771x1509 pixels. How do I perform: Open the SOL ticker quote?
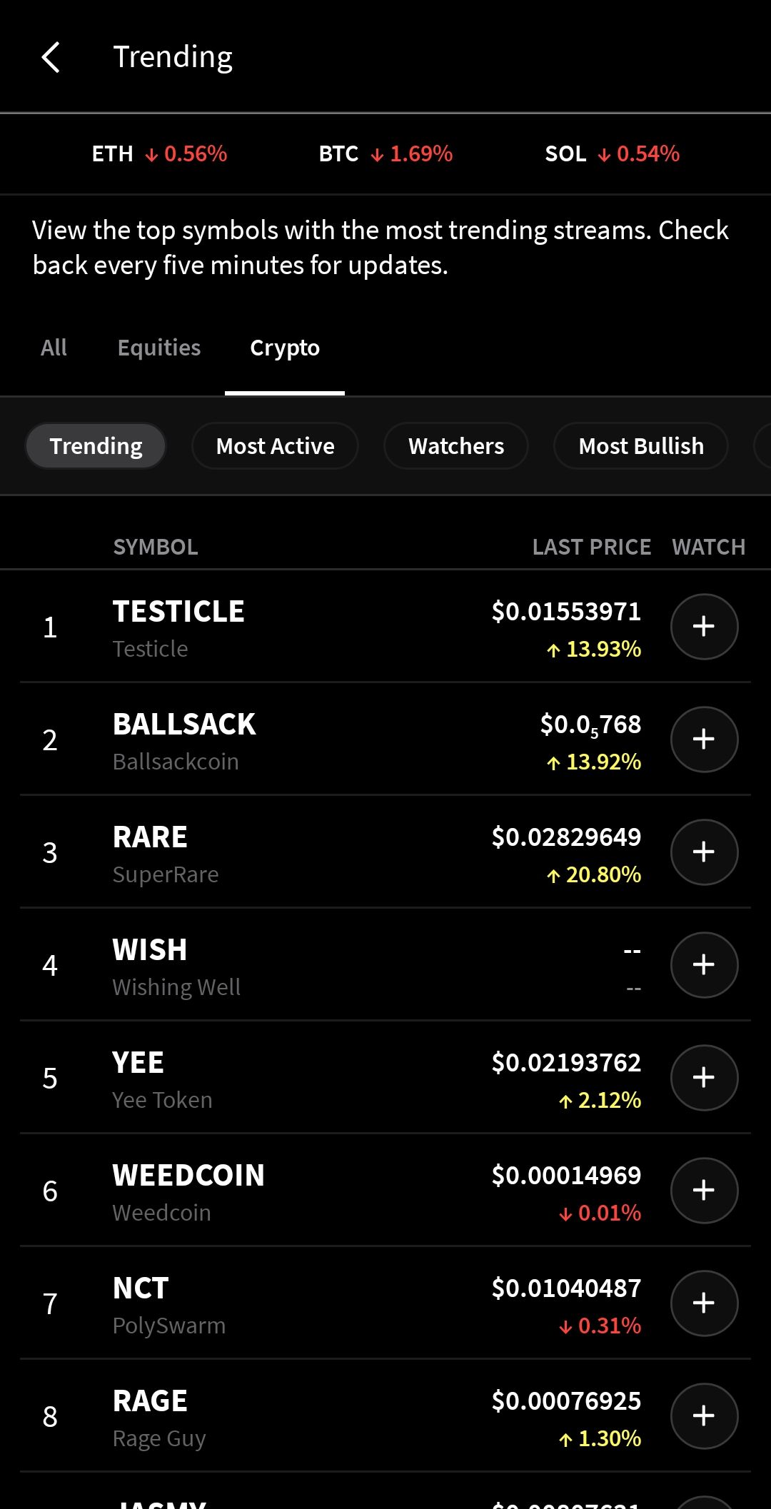click(x=612, y=153)
